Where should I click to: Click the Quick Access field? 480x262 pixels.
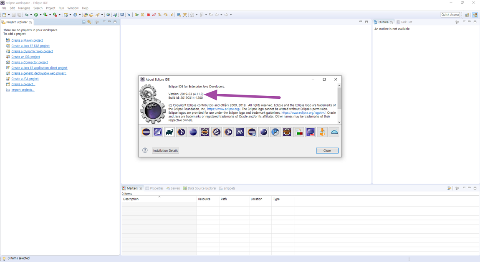[x=450, y=15]
